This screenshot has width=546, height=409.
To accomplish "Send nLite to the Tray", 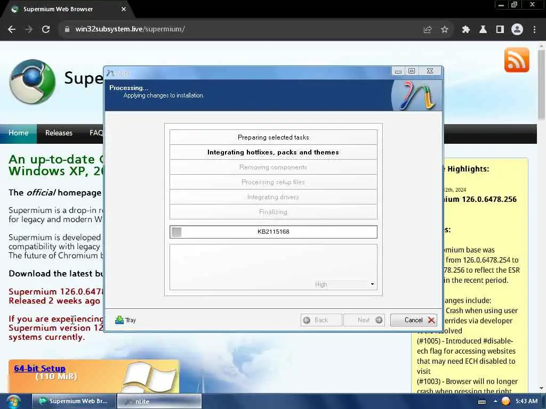I will tap(125, 320).
